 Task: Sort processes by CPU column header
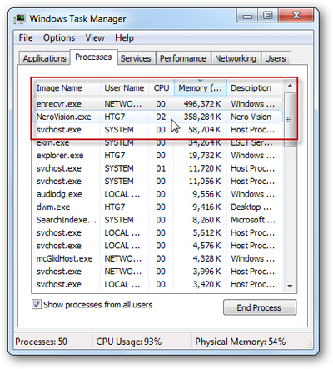162,88
